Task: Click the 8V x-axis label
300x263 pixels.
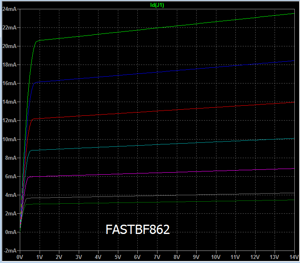Action: (176, 257)
